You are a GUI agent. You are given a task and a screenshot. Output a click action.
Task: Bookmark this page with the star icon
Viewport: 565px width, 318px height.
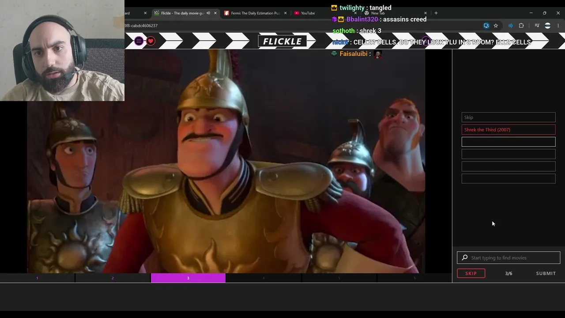496,26
